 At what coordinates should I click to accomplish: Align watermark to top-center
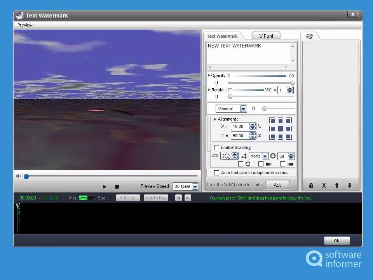[x=281, y=121]
